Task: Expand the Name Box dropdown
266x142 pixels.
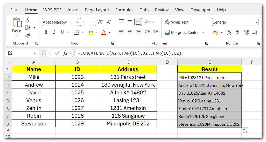Action: 35,53
